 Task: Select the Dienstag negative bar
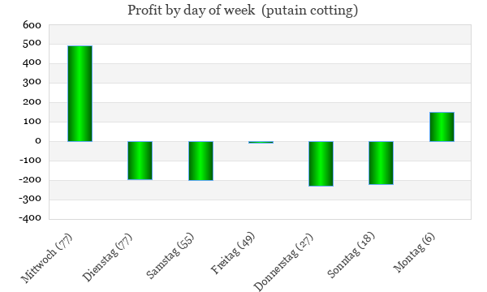pyautogui.click(x=140, y=161)
